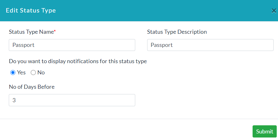The height and width of the screenshot is (140, 278).
Task: Click the Status Type Description label
Action: (177, 32)
